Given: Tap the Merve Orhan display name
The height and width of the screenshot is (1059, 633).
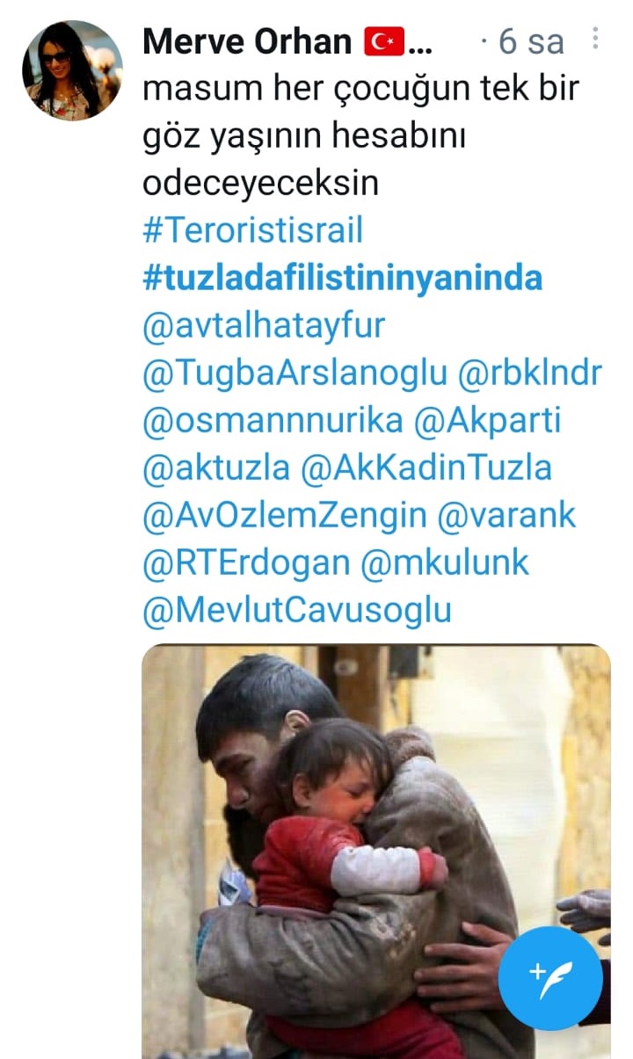Looking at the screenshot, I should coord(247,41).
